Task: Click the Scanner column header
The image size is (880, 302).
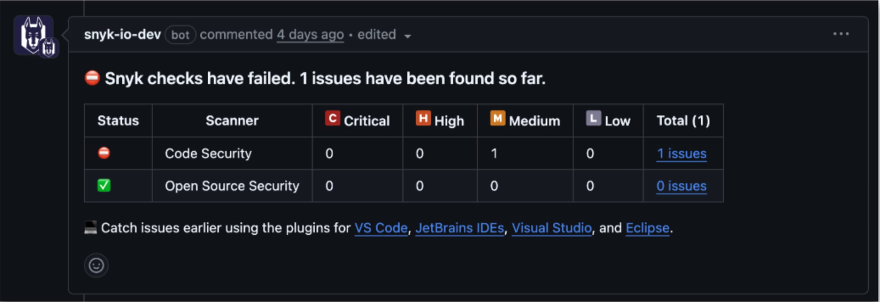Action: coord(232,121)
